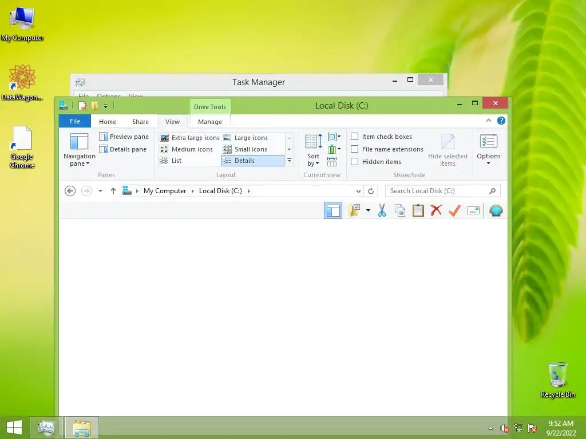Click Hide selected items button
Viewport: 586px width, 439px height.
coord(448,150)
